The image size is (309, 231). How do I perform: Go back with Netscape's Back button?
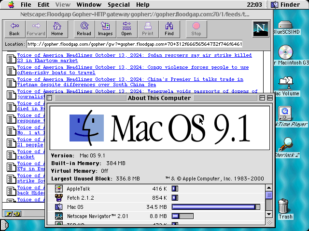15,29
